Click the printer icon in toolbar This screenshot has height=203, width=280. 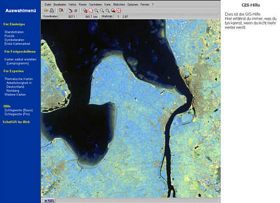click(x=52, y=11)
